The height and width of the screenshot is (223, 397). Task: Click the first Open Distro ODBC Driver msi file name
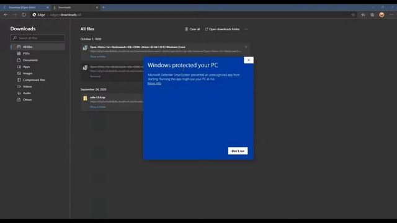138,47
